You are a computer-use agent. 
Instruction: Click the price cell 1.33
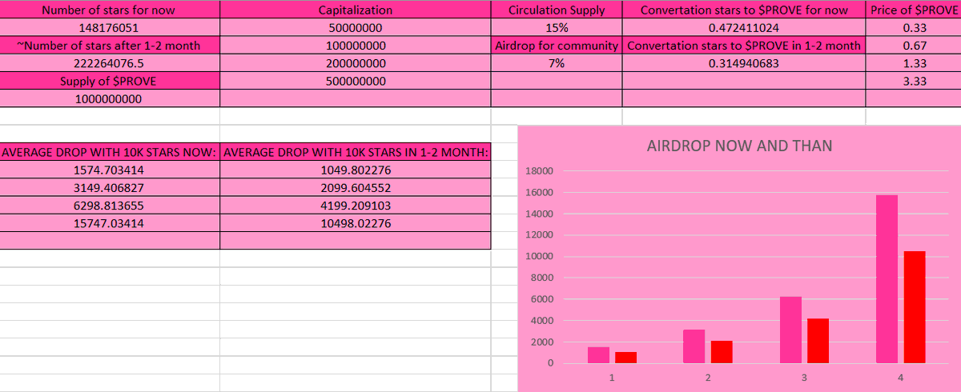click(914, 63)
